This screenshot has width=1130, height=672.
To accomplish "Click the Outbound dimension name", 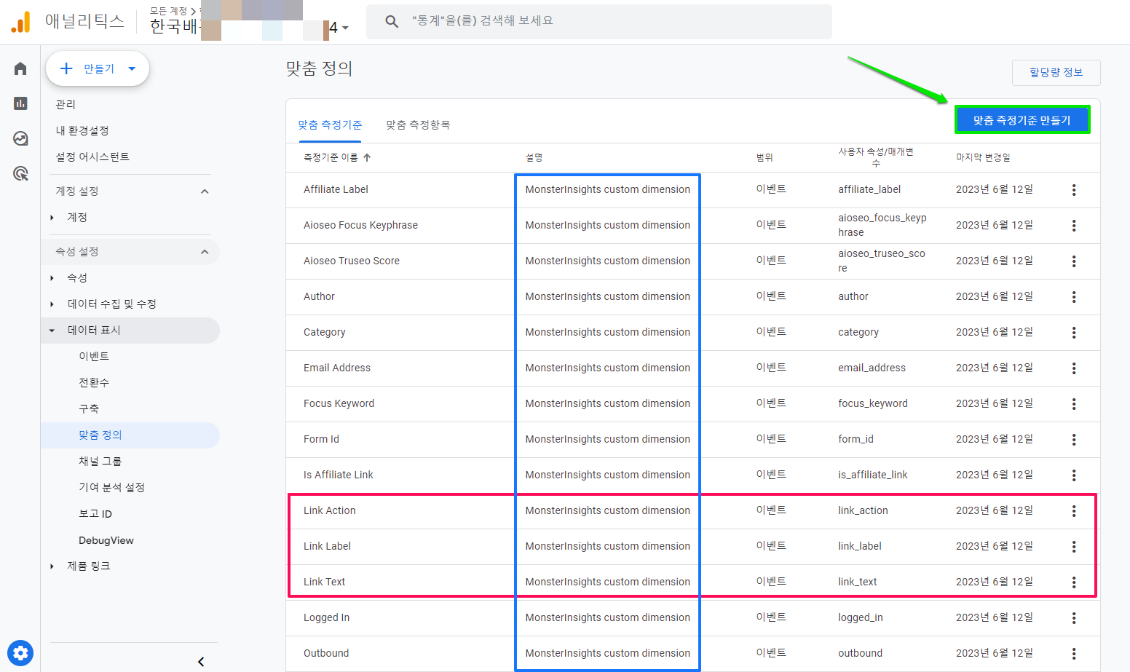I will (x=326, y=653).
